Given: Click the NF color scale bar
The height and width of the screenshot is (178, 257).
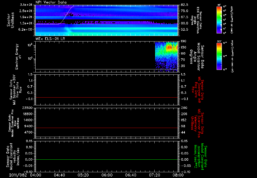Looking at the screenshot, I should click(x=219, y=20).
